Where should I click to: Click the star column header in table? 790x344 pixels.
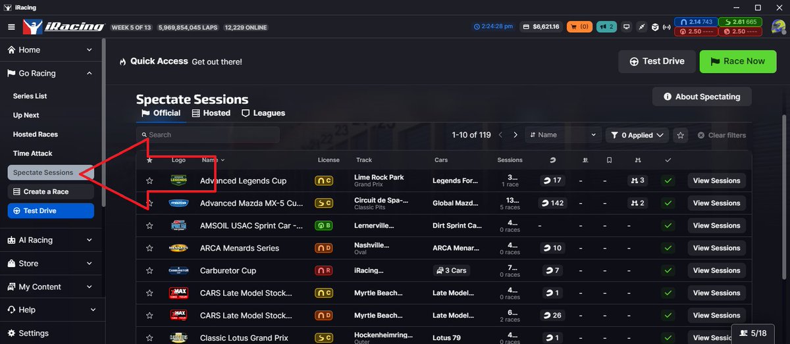[149, 160]
